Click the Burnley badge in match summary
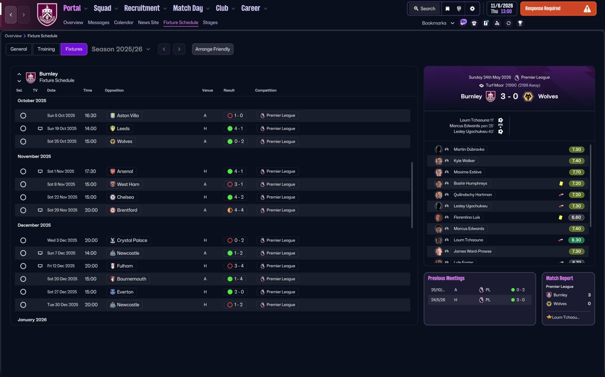 (x=491, y=96)
